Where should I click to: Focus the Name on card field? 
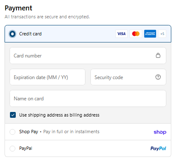[88, 99]
